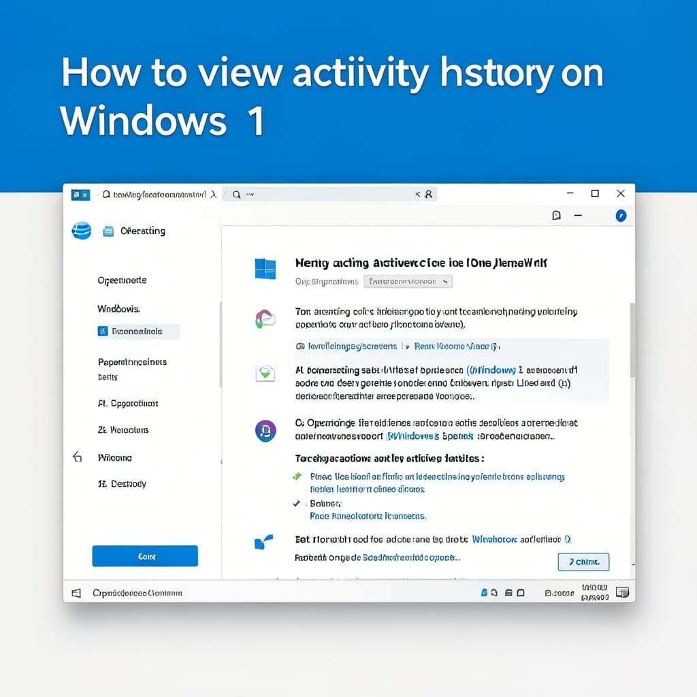
Task: Select the highlighted sidebar item with blue icon
Action: point(138,331)
